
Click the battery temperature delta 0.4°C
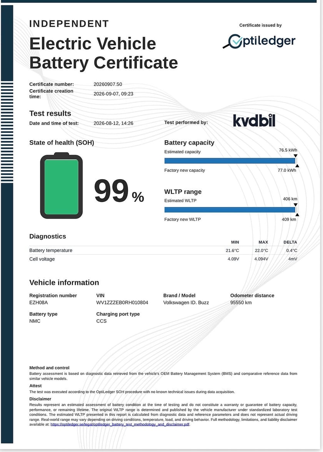pyautogui.click(x=291, y=251)
